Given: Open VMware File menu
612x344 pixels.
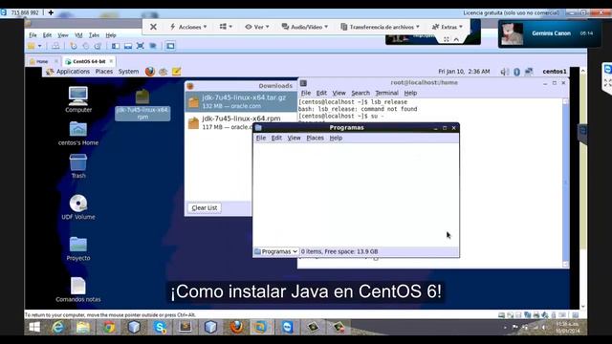Looking at the screenshot, I should tap(33, 35).
